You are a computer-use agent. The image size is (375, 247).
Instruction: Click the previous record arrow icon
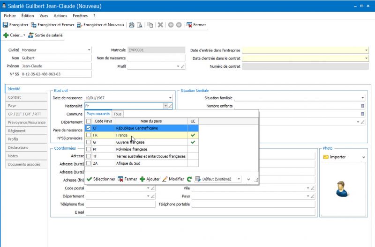171,25
